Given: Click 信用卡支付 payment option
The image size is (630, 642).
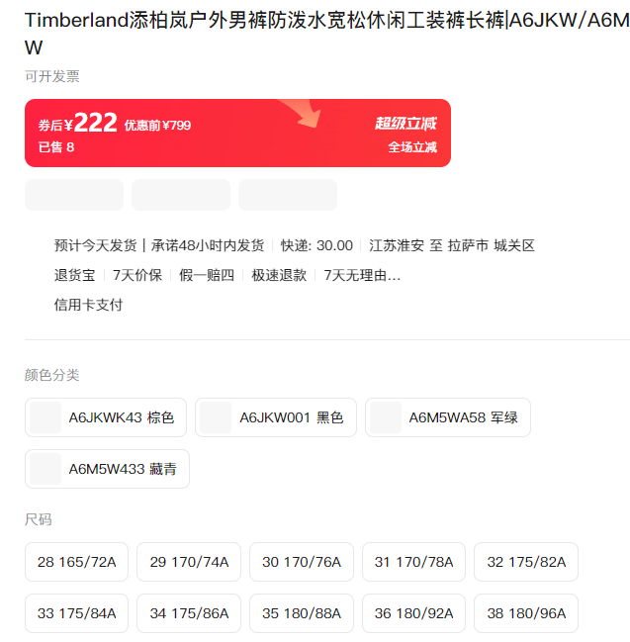Looking at the screenshot, I should (88, 305).
